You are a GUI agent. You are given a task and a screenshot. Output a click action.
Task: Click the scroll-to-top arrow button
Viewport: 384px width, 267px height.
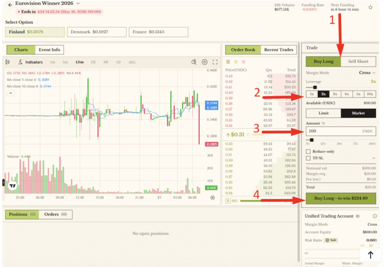click(x=370, y=255)
